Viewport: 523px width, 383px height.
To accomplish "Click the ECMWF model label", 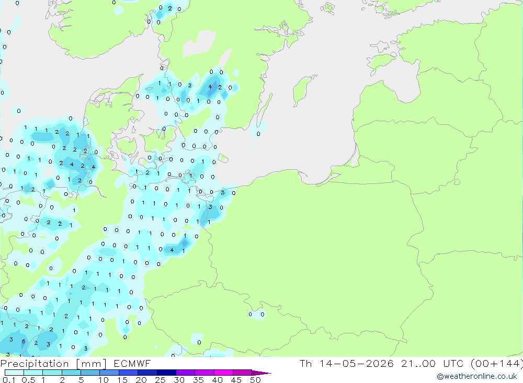I will click(132, 363).
